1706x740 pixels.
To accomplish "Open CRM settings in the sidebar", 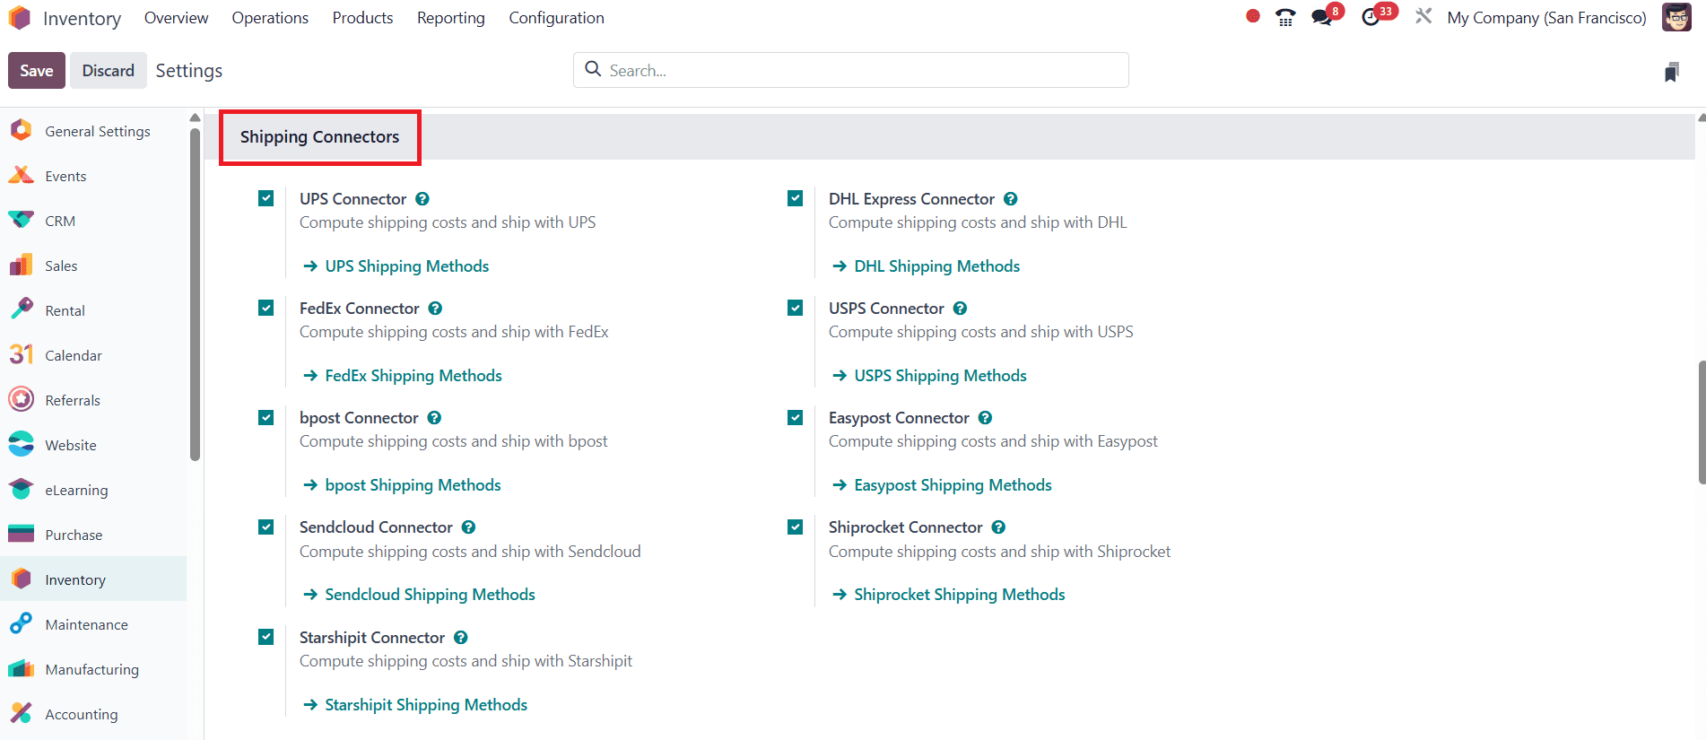I will pyautogui.click(x=93, y=221).
